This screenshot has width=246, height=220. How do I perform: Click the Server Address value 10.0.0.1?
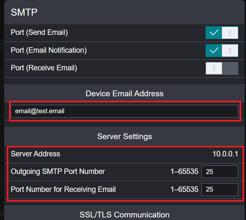coord(225,154)
